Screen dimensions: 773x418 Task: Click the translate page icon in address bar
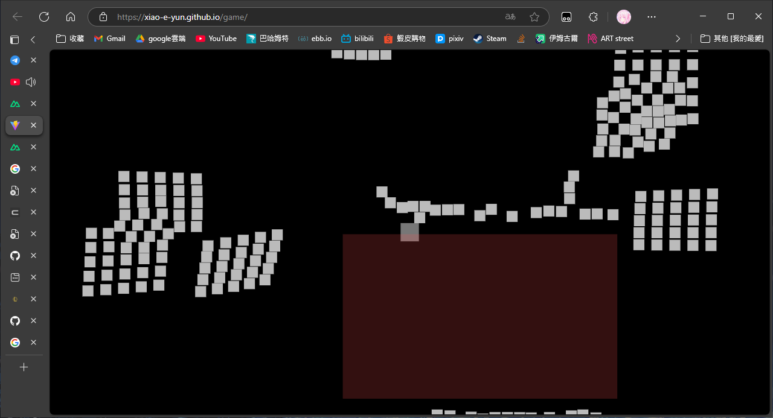pyautogui.click(x=510, y=17)
